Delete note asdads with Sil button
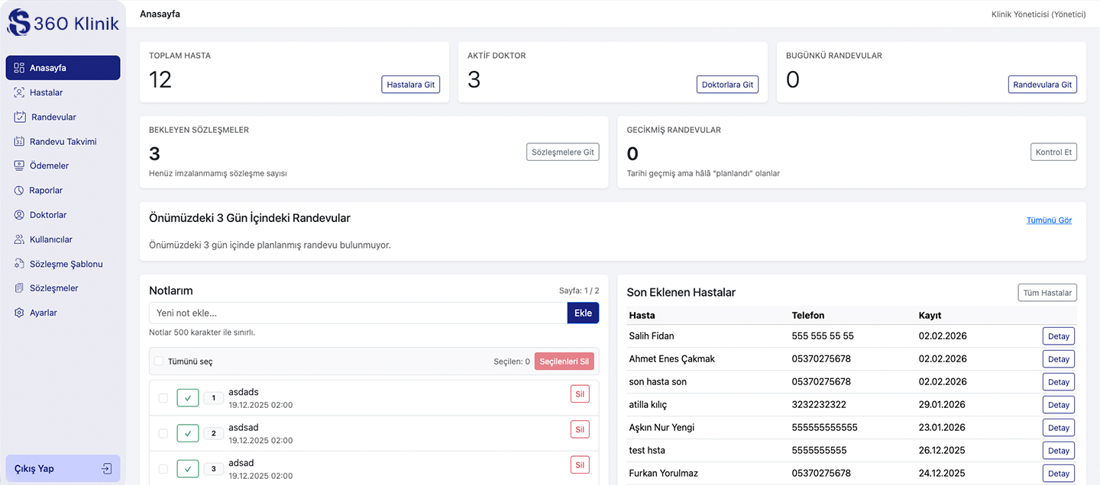This screenshot has width=1100, height=485. (580, 394)
